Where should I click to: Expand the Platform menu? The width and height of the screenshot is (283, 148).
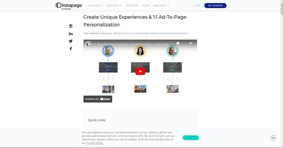pyautogui.click(x=95, y=5)
